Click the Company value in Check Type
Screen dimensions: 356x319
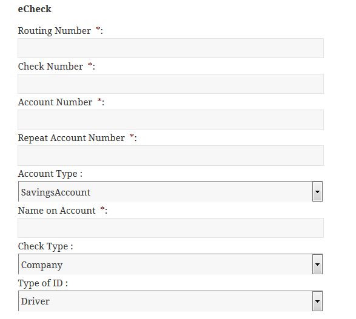point(42,265)
